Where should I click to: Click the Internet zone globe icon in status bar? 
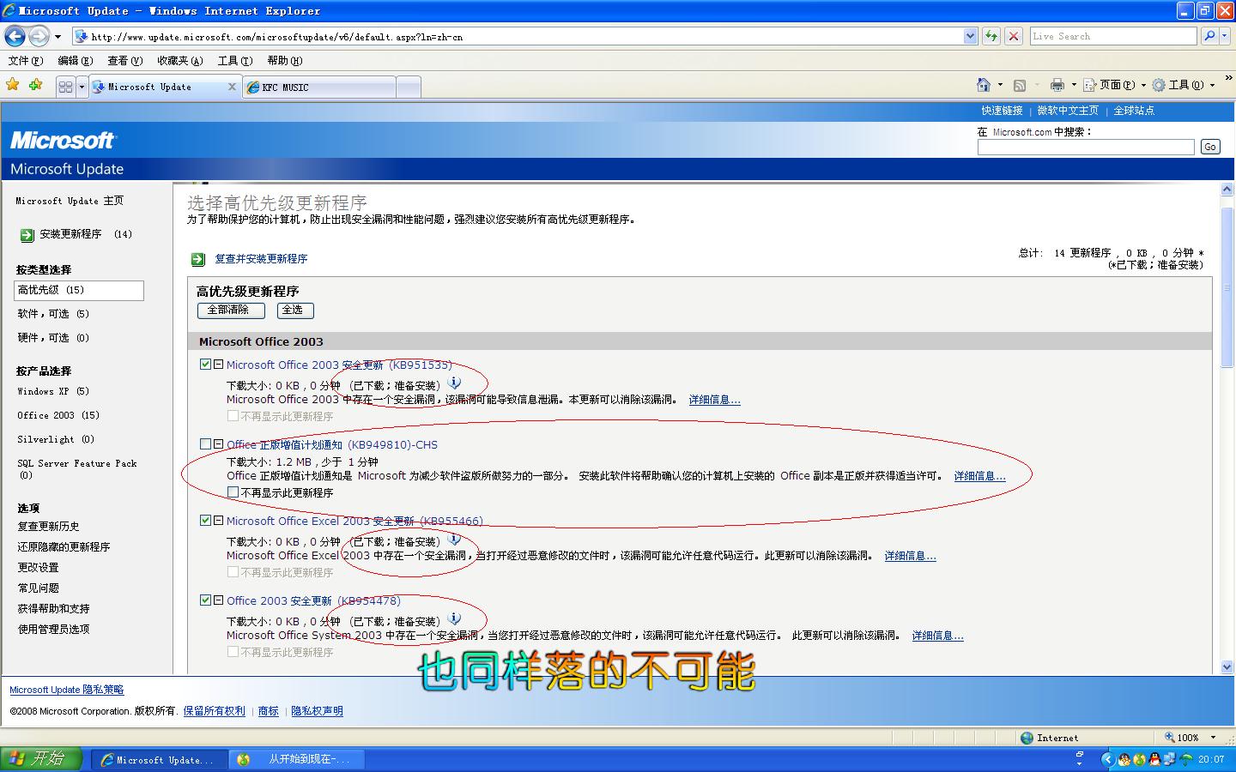1027,738
